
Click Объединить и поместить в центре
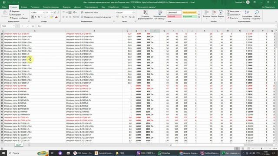[96, 17]
